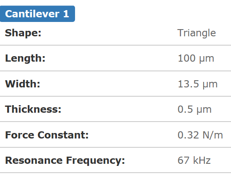Click the 0.5 µm thickness value

tap(195, 110)
